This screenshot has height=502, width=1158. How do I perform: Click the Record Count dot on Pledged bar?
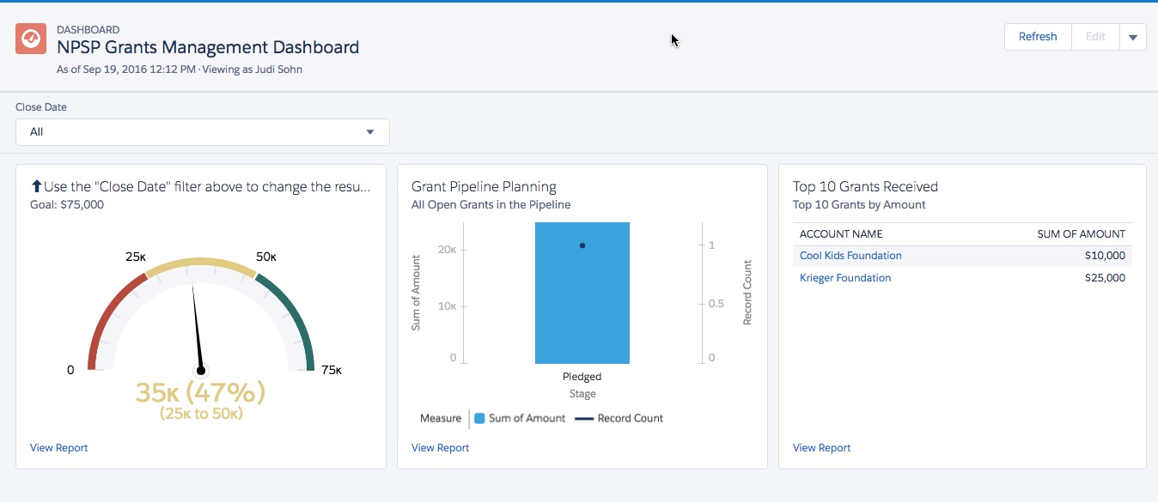click(582, 245)
